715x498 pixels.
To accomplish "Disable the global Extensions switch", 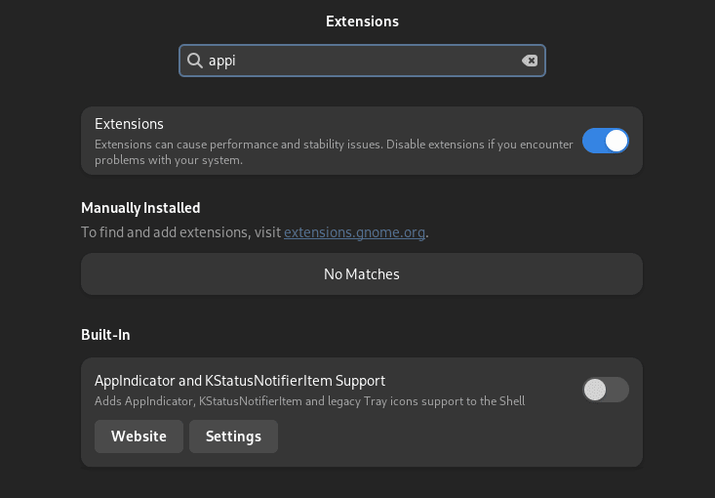I will point(605,142).
